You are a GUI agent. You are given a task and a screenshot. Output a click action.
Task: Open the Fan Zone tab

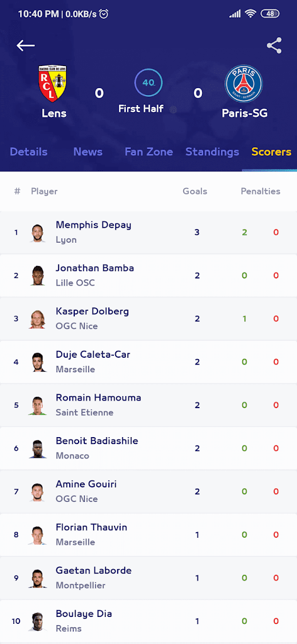(x=148, y=152)
